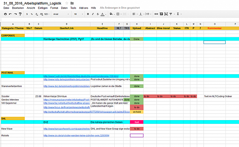Open the wirtschaftsblatt.at link
Viewport: 239px width, 147px height.
[x=87, y=112]
